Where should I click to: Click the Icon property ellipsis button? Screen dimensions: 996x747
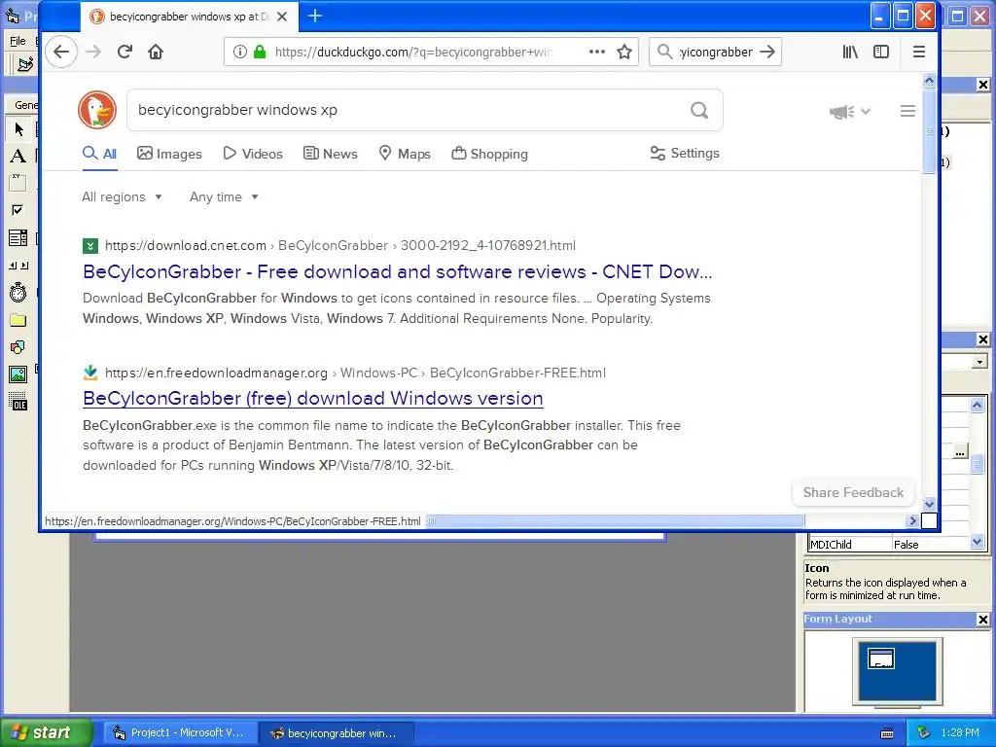(960, 451)
